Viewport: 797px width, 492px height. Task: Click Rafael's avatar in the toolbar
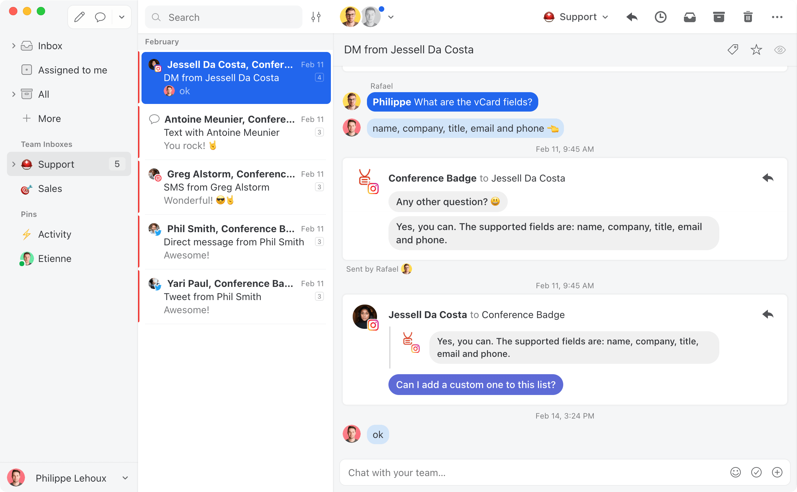point(350,17)
